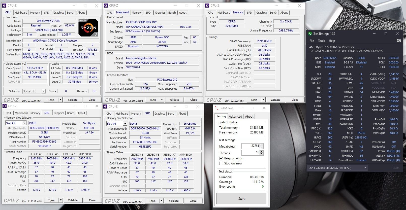This screenshot has height=210, width=406.
Task: Switch to Advanced tab in RAM Test
Action: (x=235, y=117)
